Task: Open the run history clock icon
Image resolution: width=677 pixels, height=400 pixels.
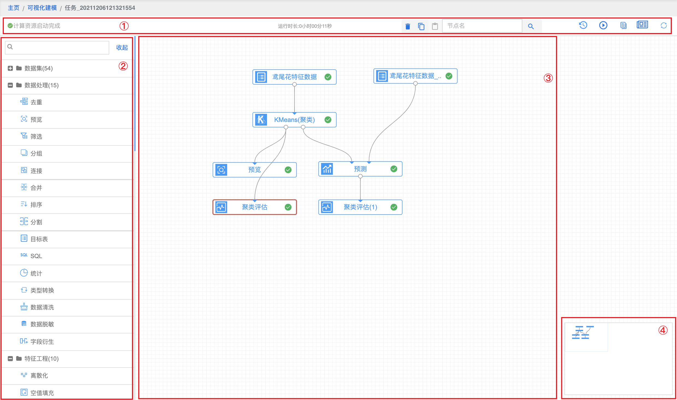Action: [x=583, y=25]
